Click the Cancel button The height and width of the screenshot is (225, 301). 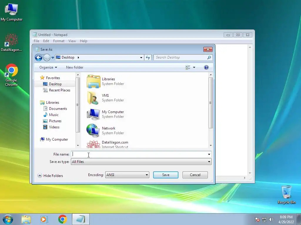point(195,175)
